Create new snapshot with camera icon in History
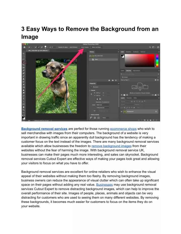 click(113, 80)
